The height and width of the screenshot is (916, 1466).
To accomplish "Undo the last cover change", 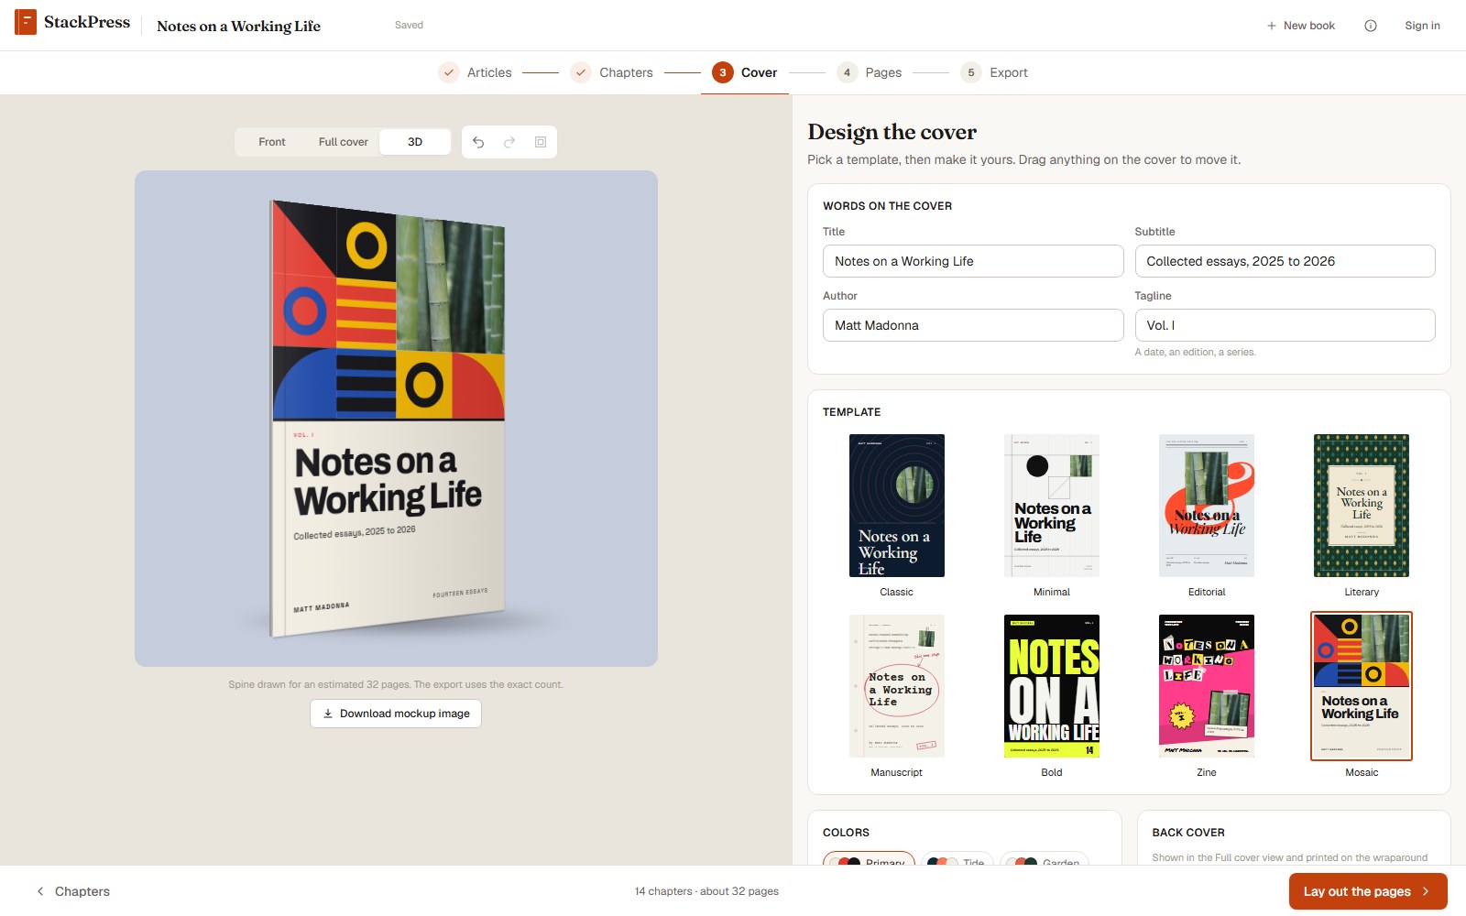I will (x=478, y=142).
